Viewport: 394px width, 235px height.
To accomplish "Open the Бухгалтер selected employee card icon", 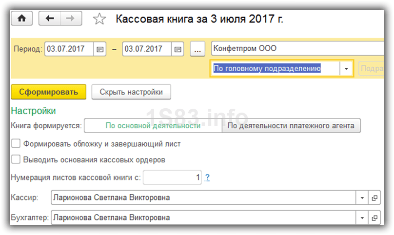I will pyautogui.click(x=374, y=218).
